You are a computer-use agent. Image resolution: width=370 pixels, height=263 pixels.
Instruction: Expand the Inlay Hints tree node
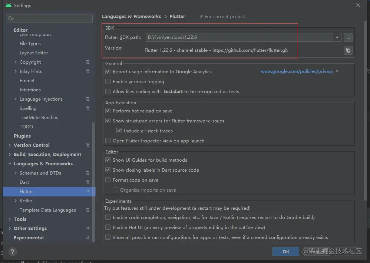[x=16, y=71]
